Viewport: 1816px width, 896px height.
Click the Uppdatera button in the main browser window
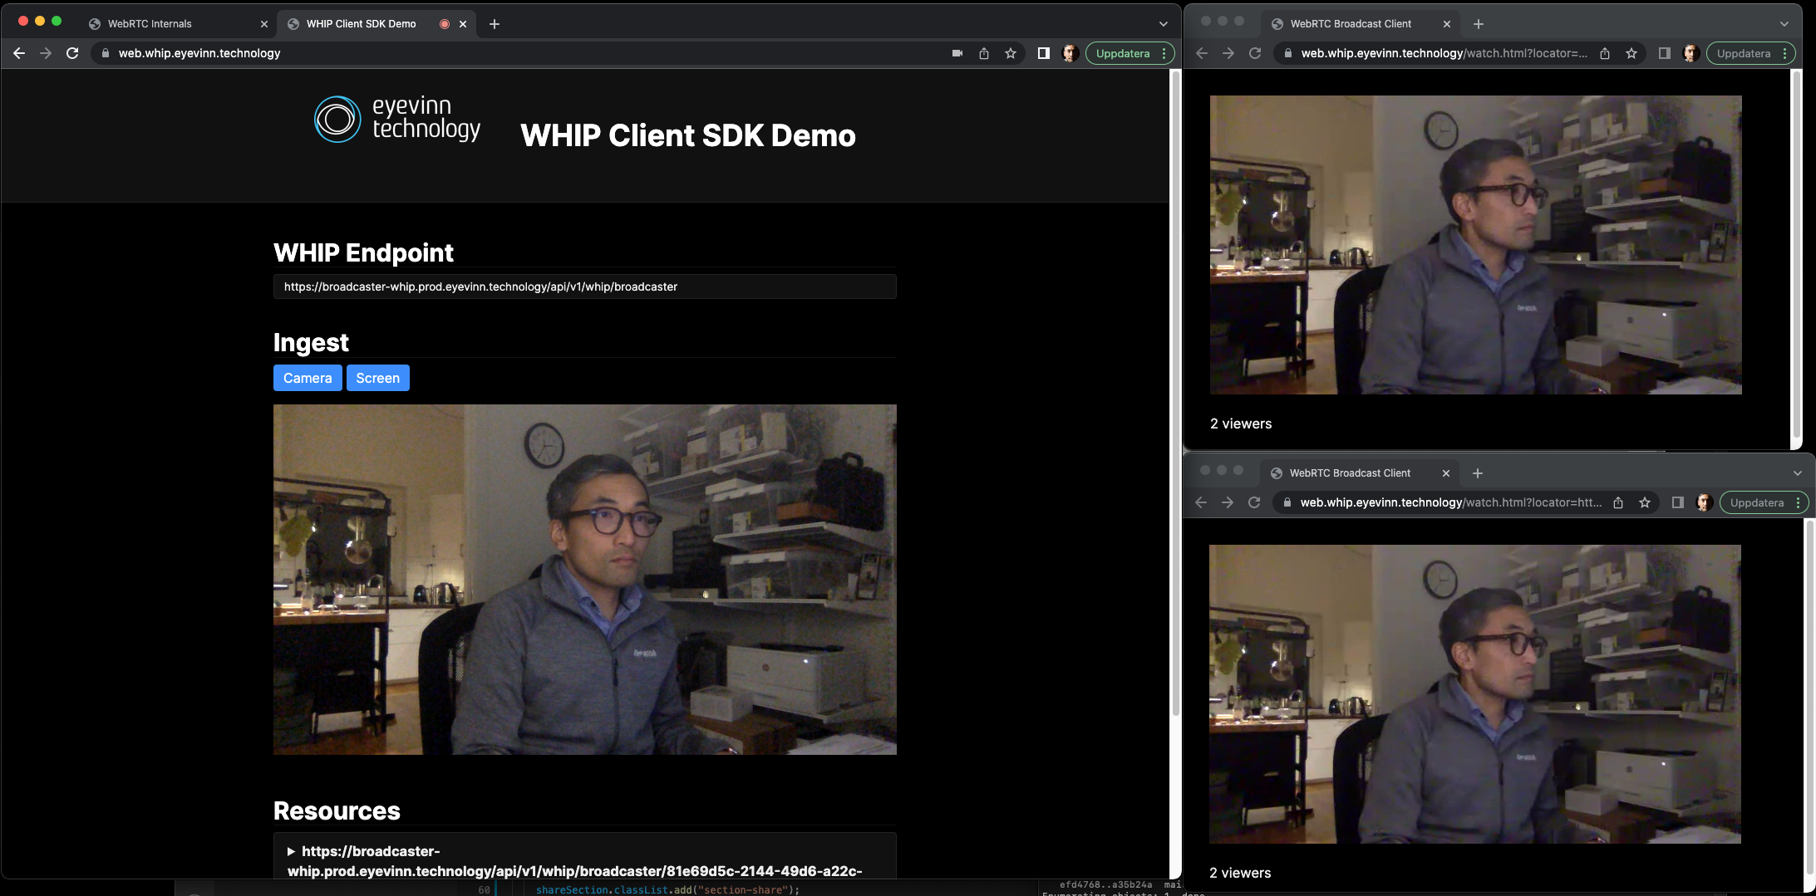tap(1123, 53)
